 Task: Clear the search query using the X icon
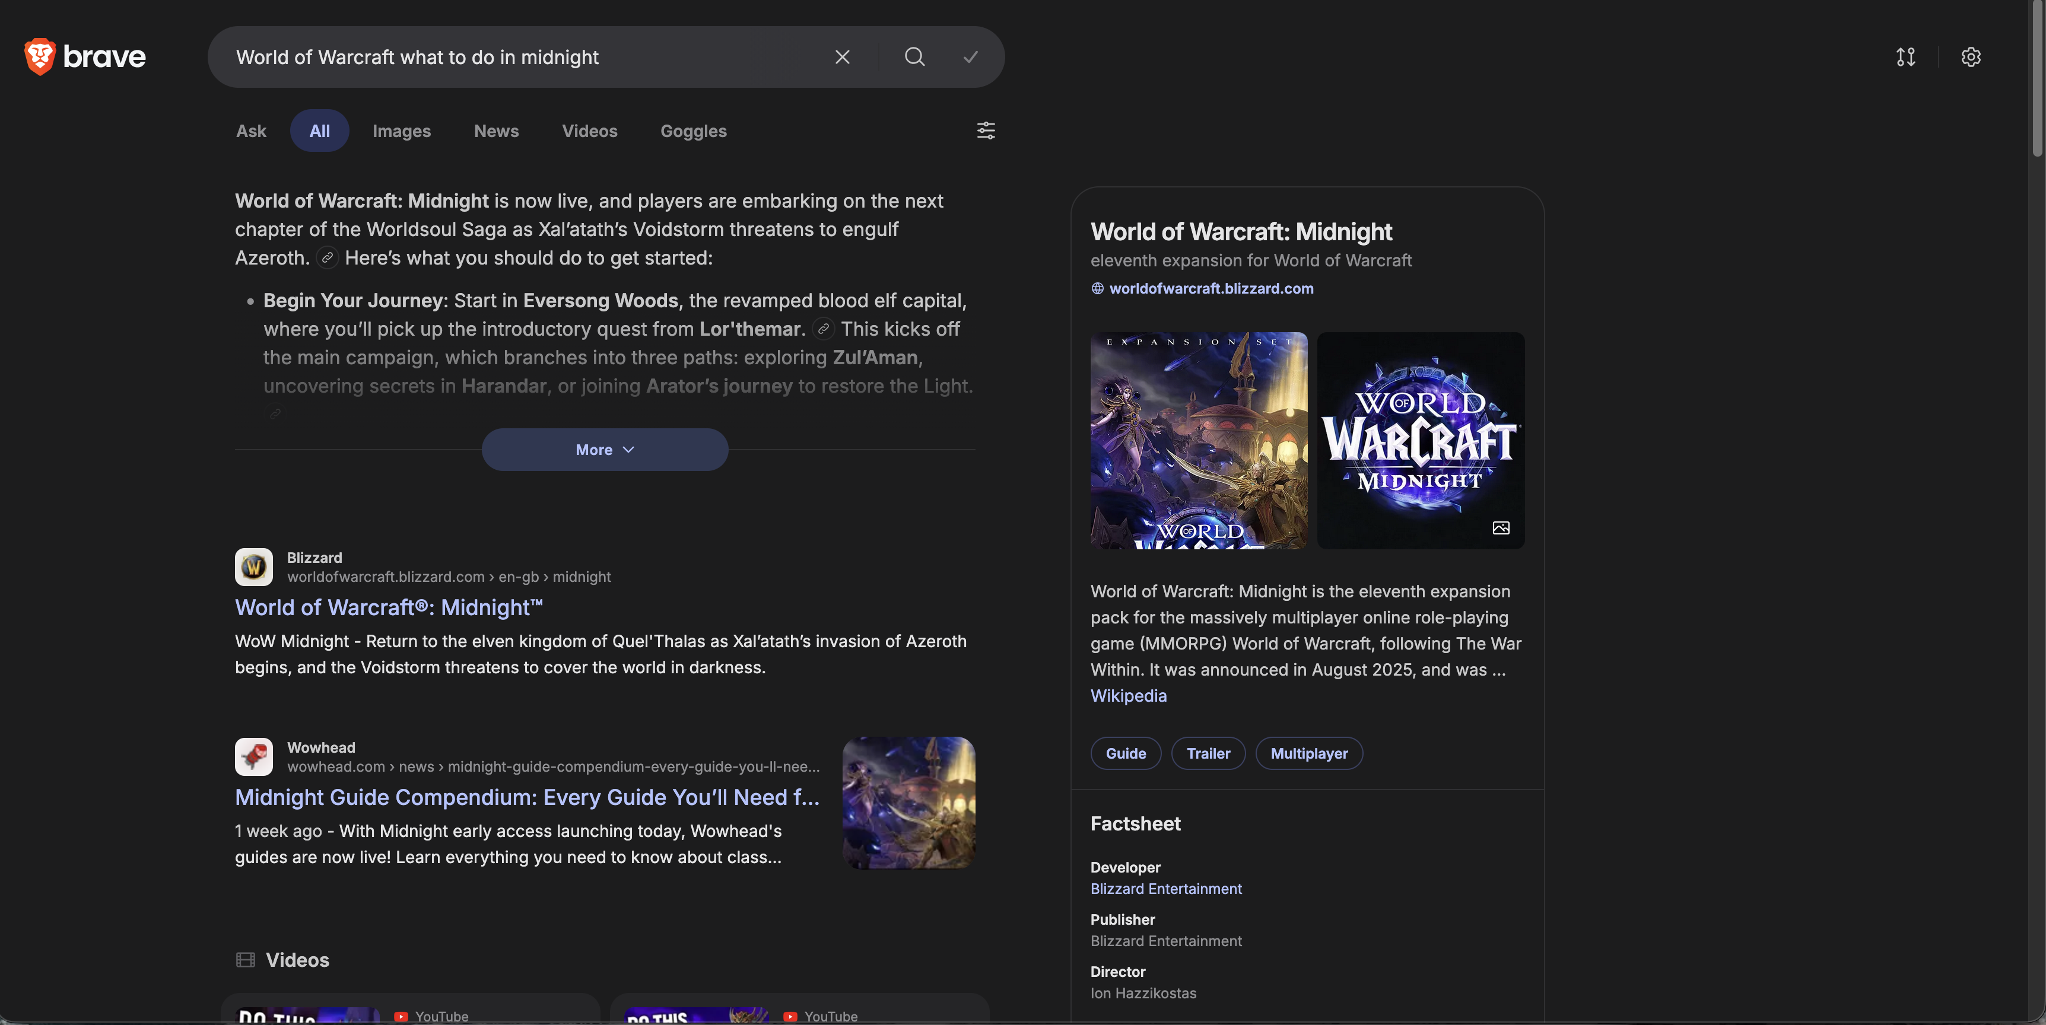coord(842,56)
